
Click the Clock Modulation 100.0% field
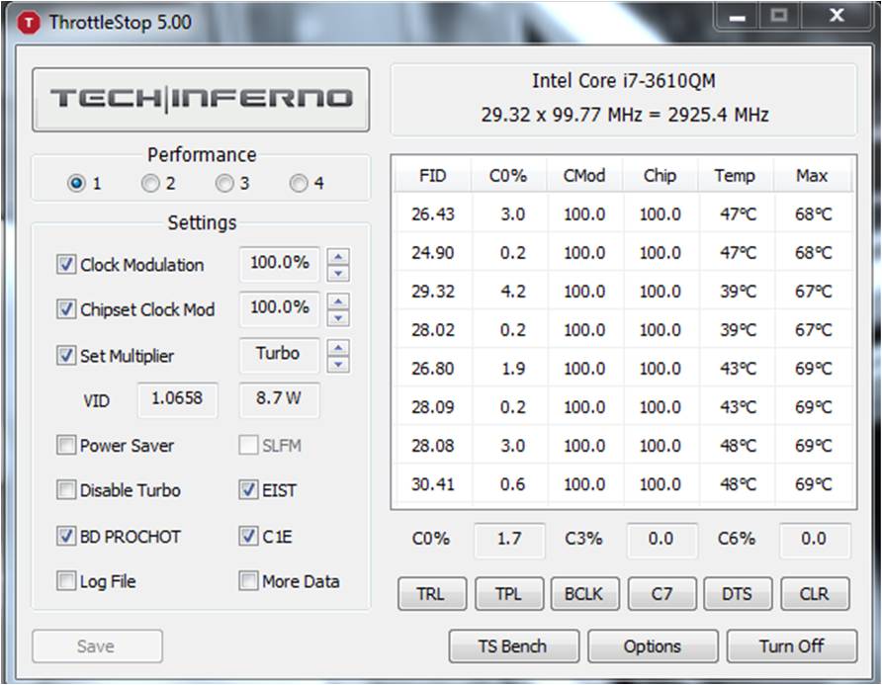[280, 263]
